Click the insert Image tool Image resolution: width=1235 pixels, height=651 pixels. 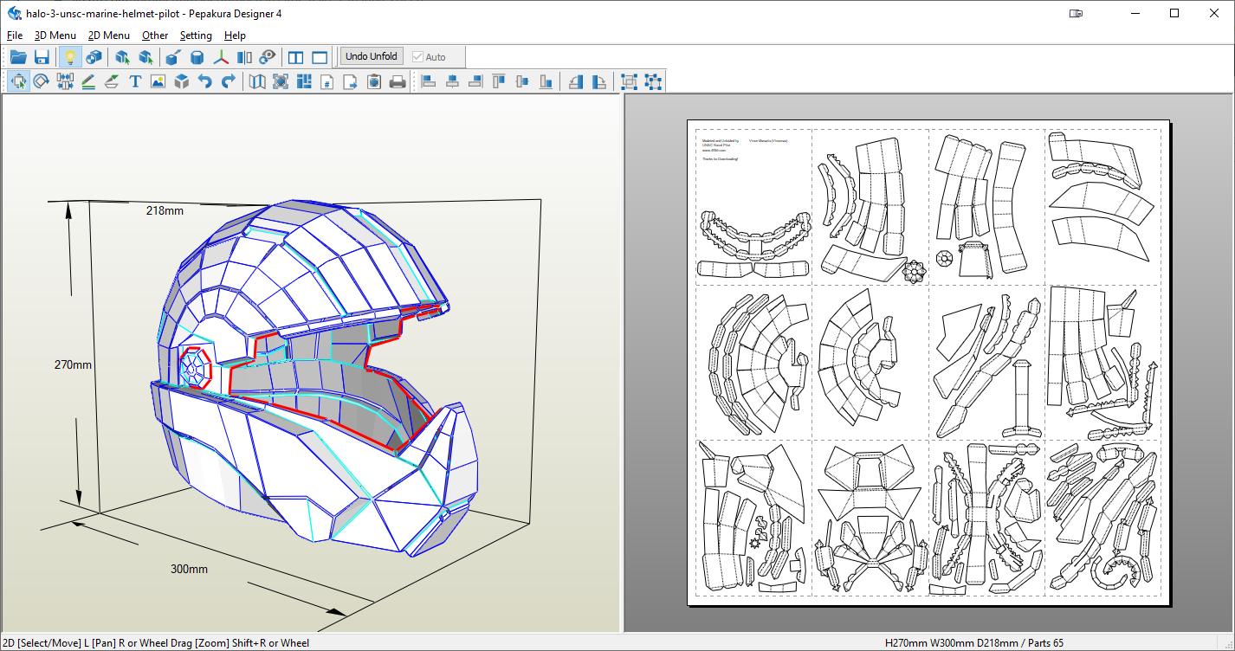point(158,81)
